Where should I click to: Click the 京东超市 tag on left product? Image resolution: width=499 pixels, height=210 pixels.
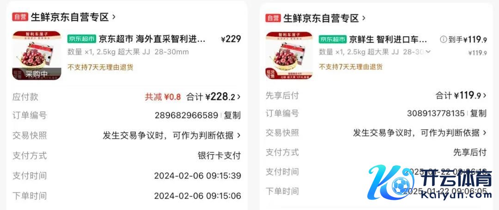coord(82,39)
